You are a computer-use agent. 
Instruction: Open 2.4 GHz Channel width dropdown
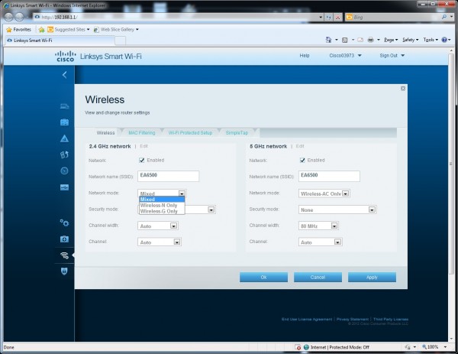pos(158,226)
